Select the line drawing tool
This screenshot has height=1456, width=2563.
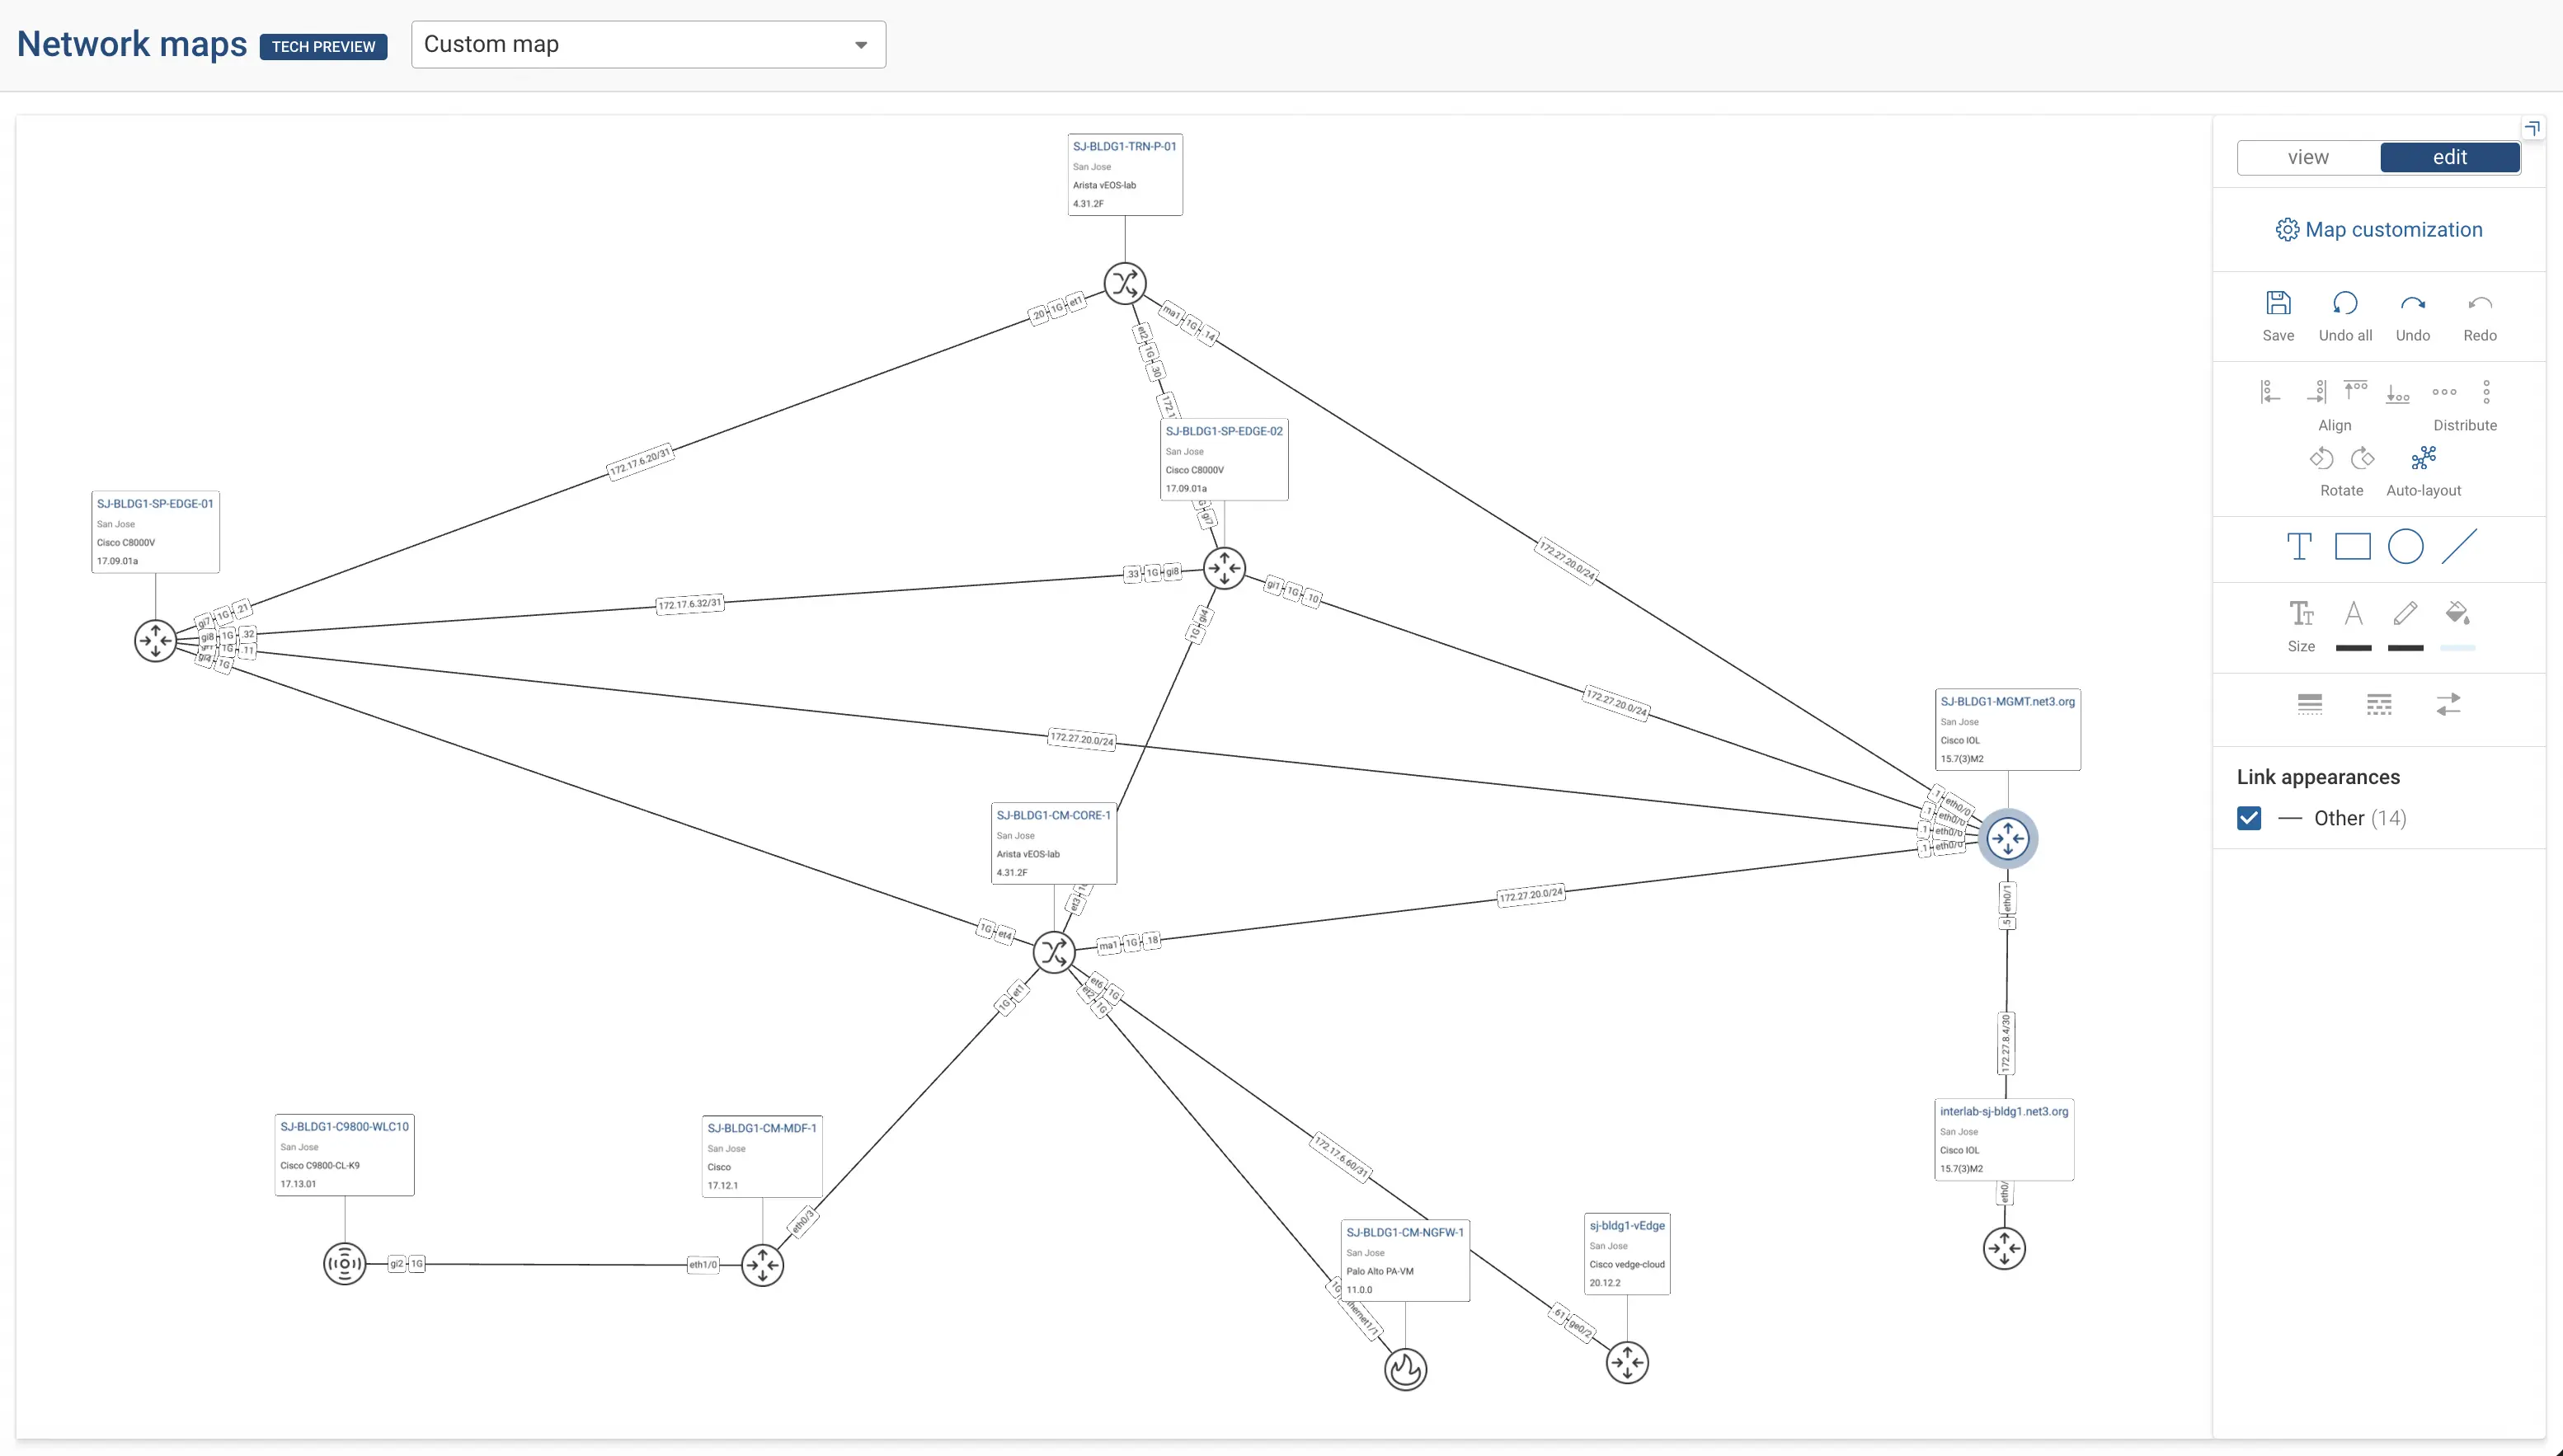2458,546
